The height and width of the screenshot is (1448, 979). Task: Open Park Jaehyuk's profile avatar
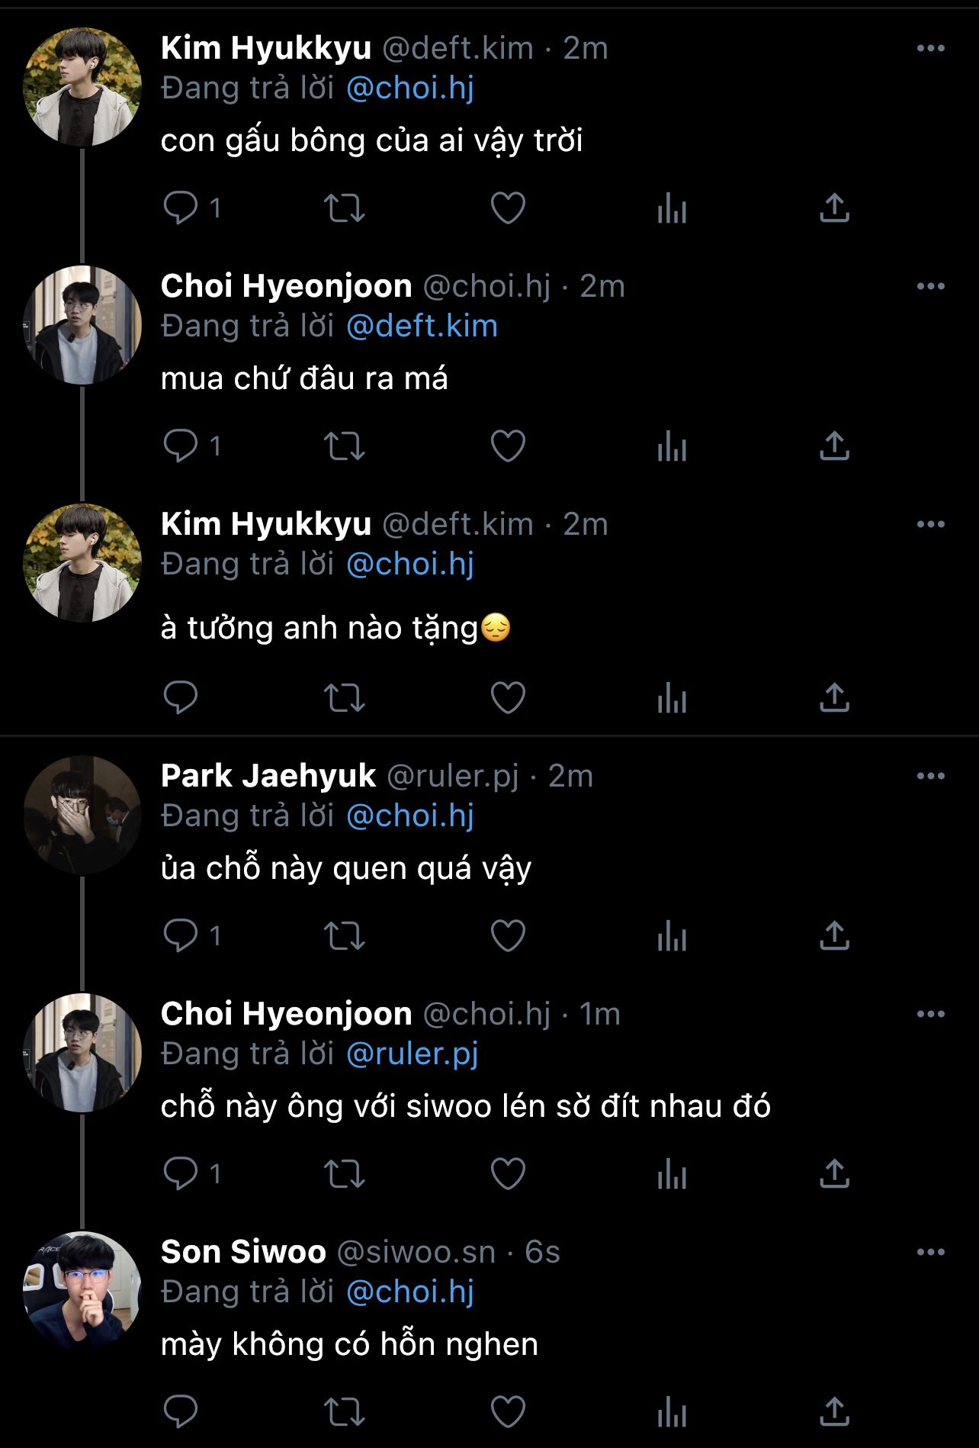[x=82, y=814]
